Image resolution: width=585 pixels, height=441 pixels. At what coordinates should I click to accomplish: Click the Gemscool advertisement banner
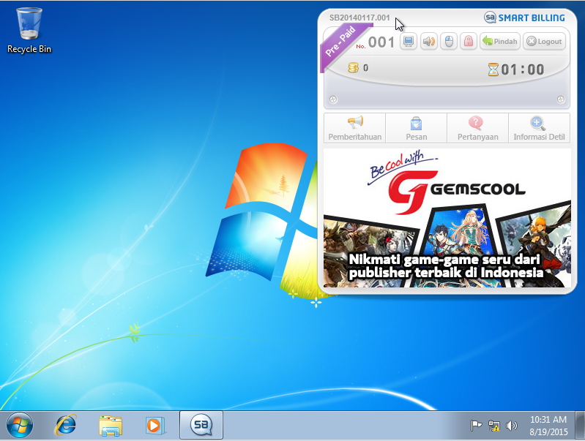point(447,218)
